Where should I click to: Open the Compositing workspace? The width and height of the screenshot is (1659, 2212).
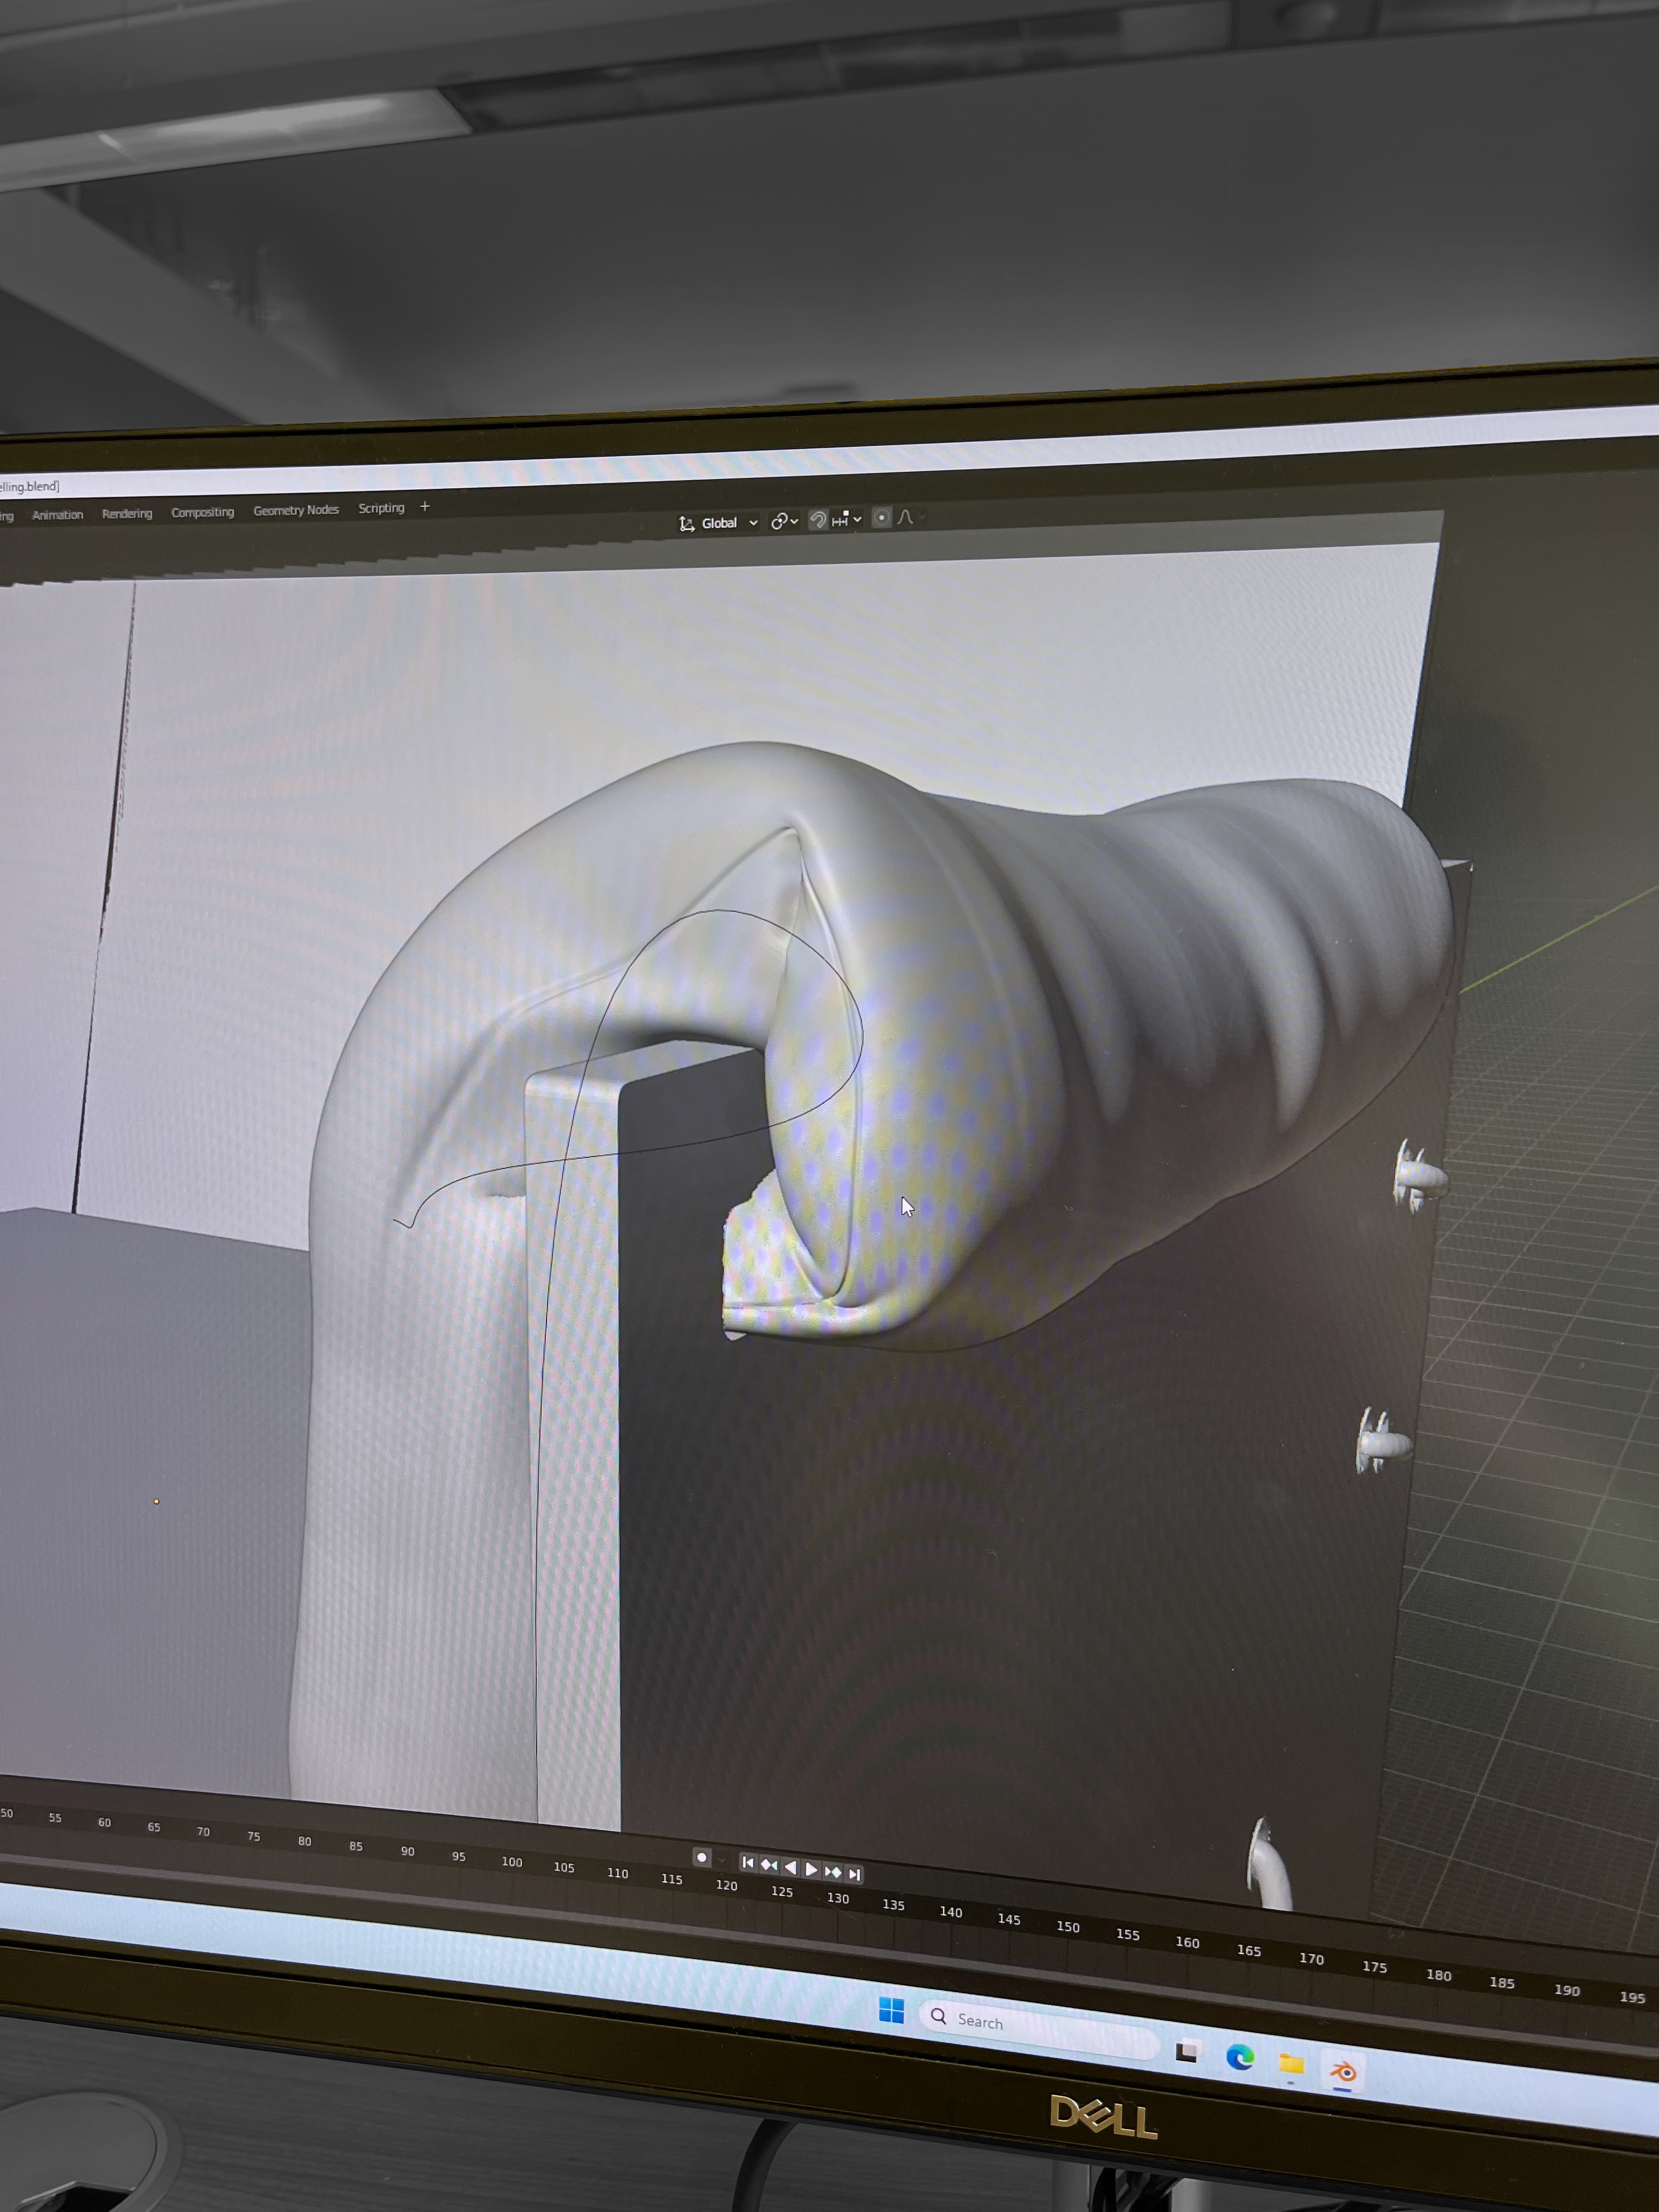pyautogui.click(x=202, y=512)
